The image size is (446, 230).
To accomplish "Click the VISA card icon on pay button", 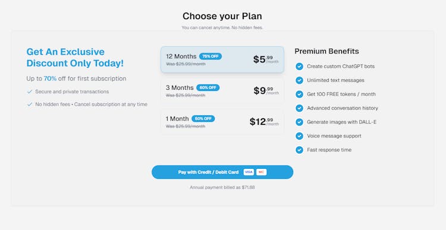I will tap(249, 172).
